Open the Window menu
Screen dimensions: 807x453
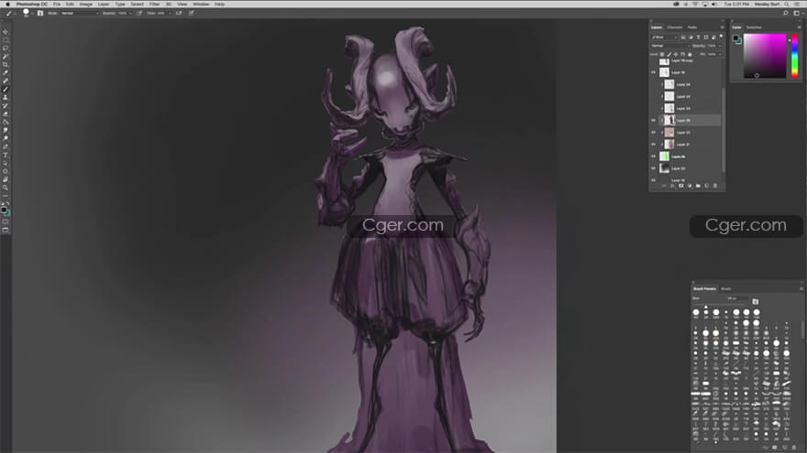[201, 4]
